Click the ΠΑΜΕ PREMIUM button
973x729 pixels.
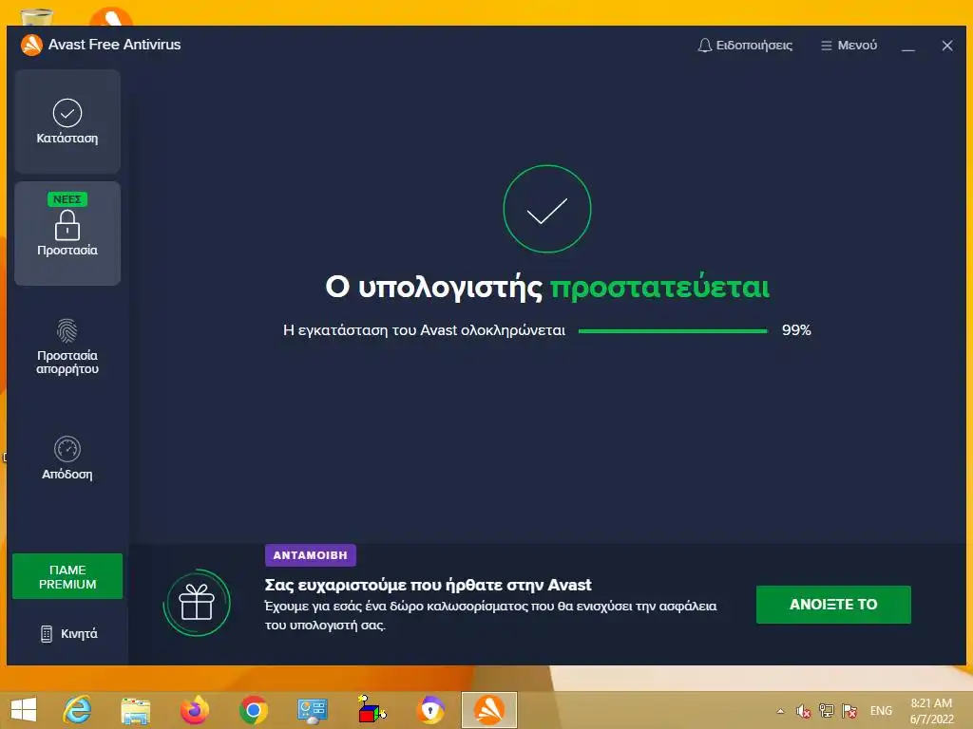[67, 576]
